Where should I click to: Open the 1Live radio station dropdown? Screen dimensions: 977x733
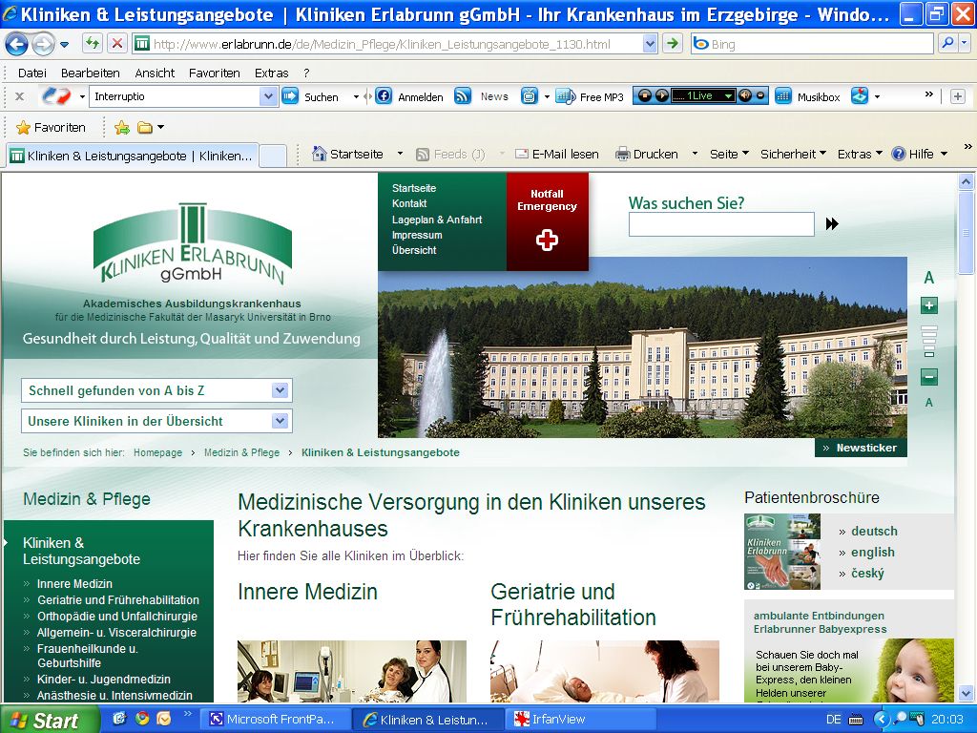[x=728, y=96]
